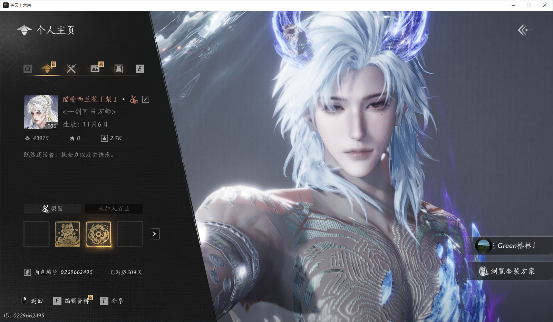Minimize the 燕云十六声 window
This screenshot has width=553, height=322.
(513, 5)
